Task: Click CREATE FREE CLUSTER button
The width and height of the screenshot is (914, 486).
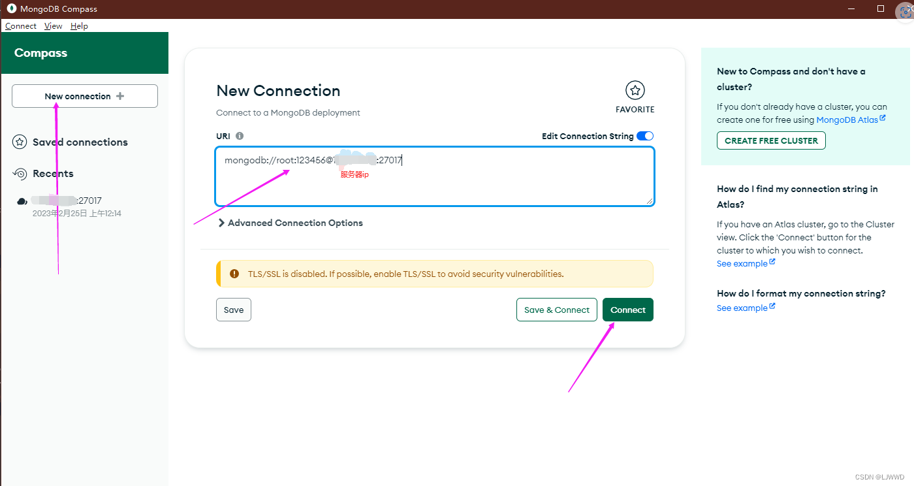Action: [x=771, y=140]
